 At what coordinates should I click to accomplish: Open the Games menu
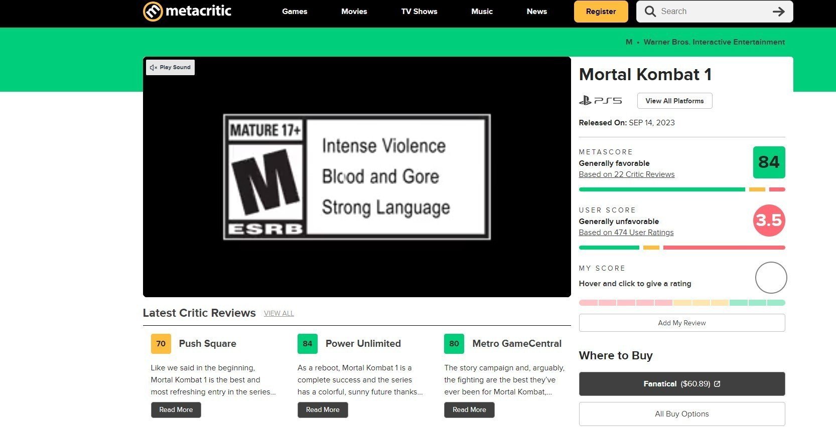click(x=295, y=12)
